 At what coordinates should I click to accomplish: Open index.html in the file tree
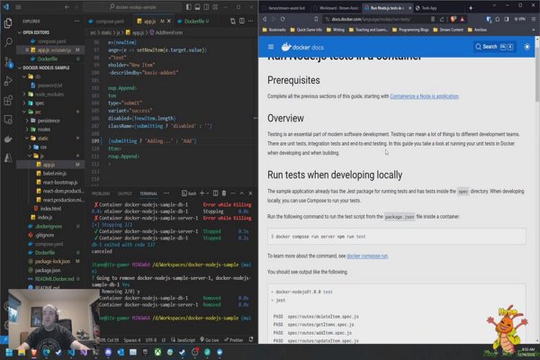coord(50,209)
